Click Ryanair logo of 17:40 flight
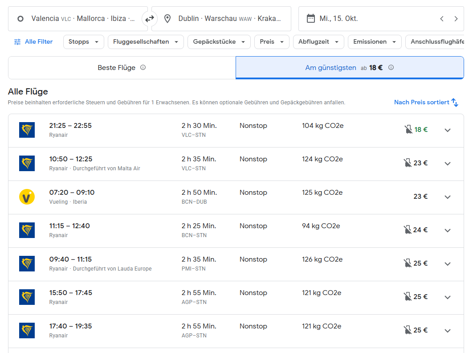This screenshot has width=473, height=353. point(27,330)
